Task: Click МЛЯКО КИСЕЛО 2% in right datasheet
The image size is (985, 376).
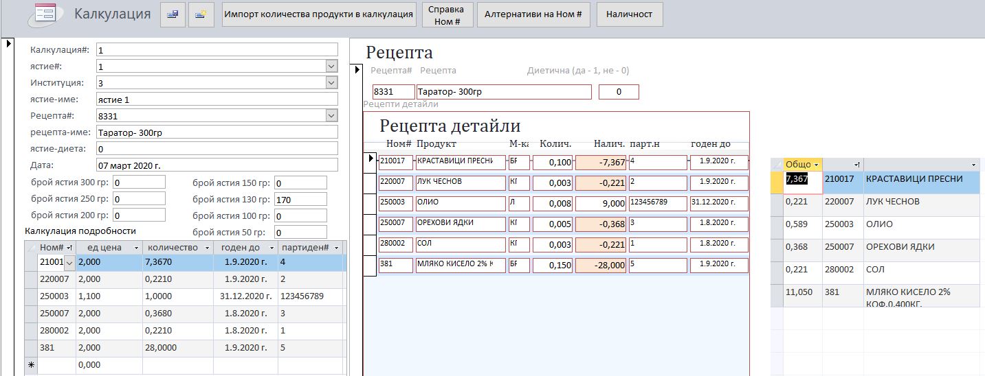Action: pyautogui.click(x=921, y=296)
